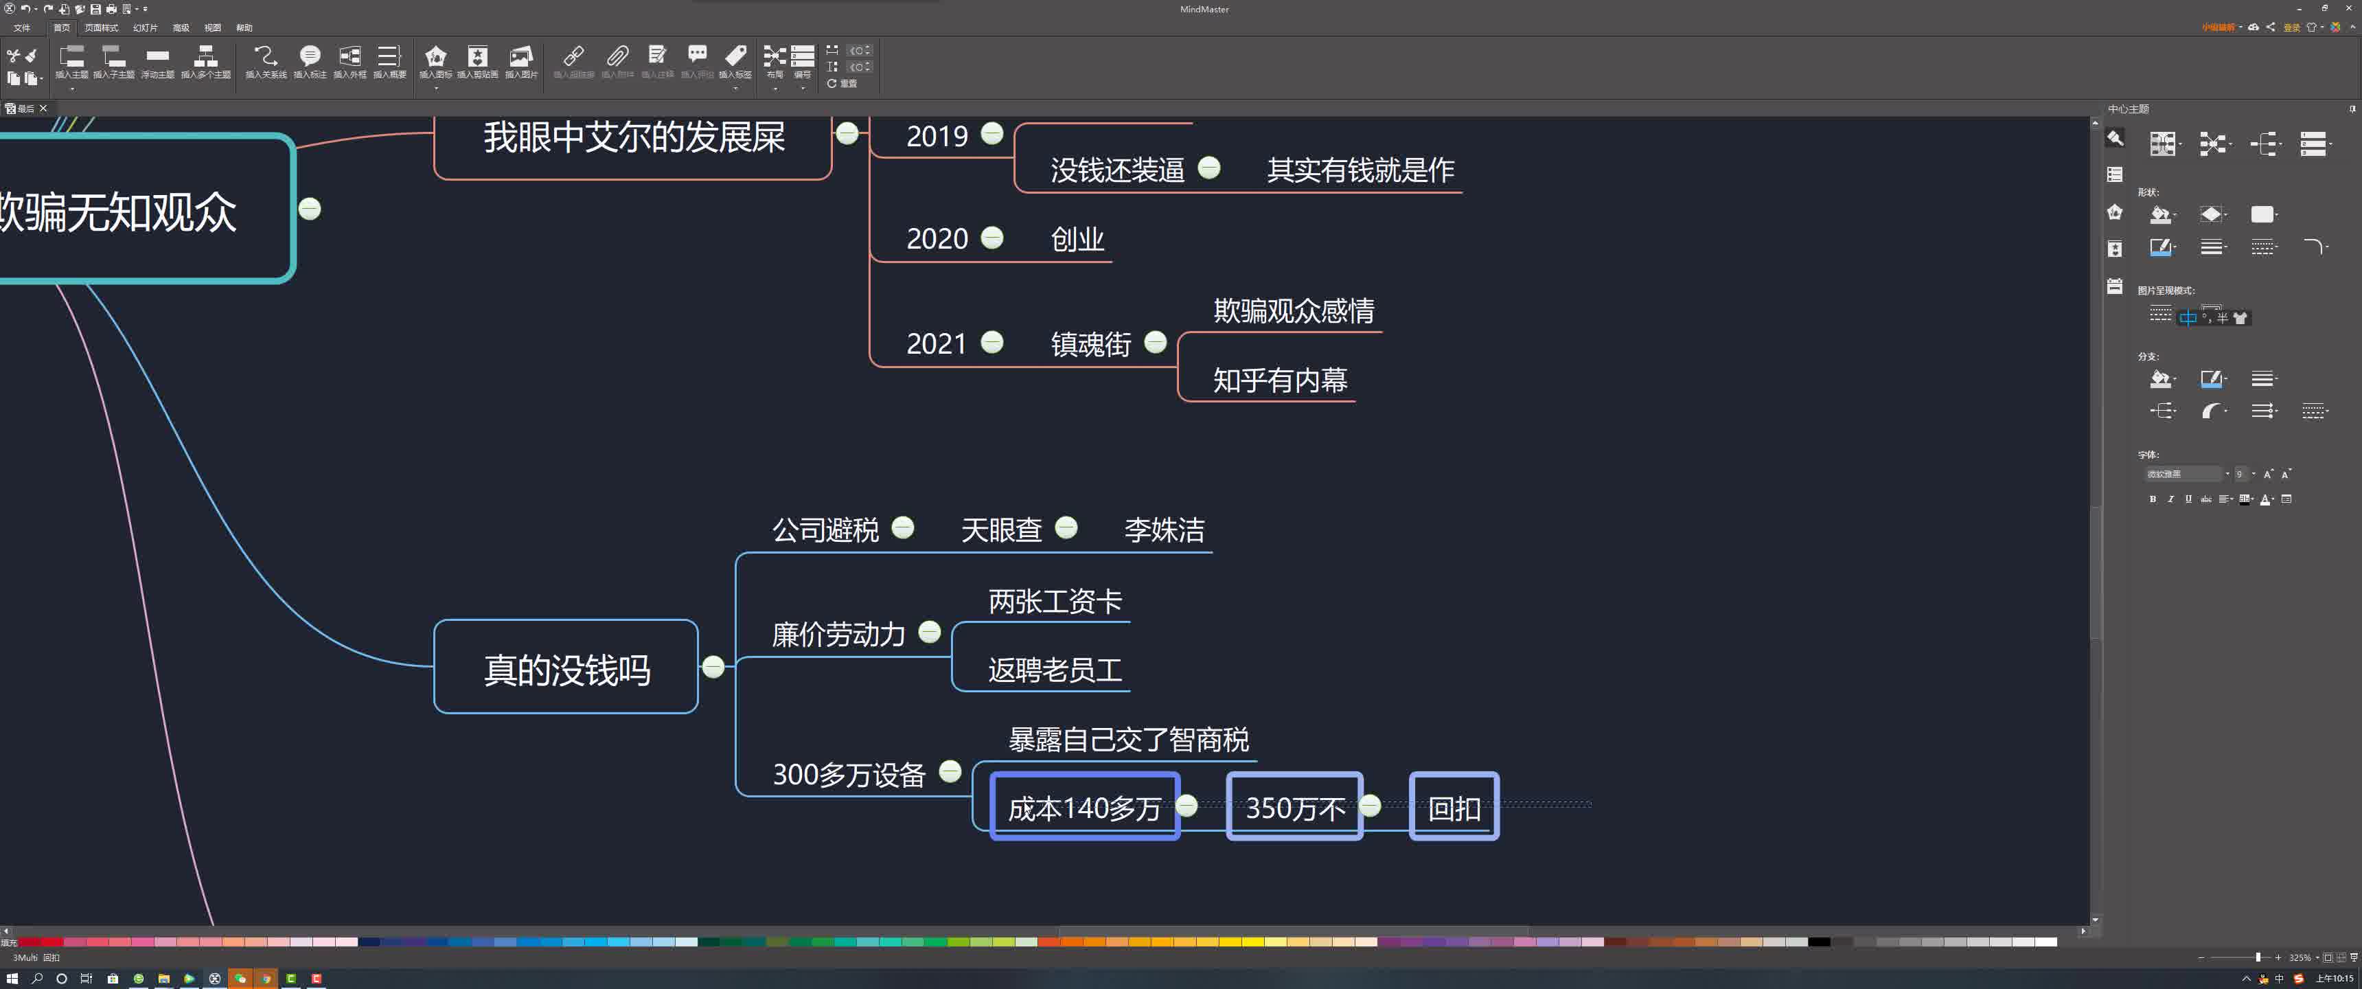2362x989 pixels.
Task: Click Insert Callout (插入标注) icon
Action: pos(310,61)
